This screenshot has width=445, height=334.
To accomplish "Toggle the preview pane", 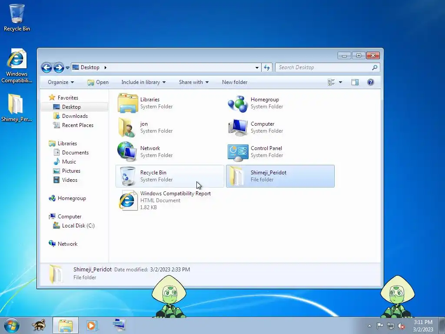I will coord(355,82).
